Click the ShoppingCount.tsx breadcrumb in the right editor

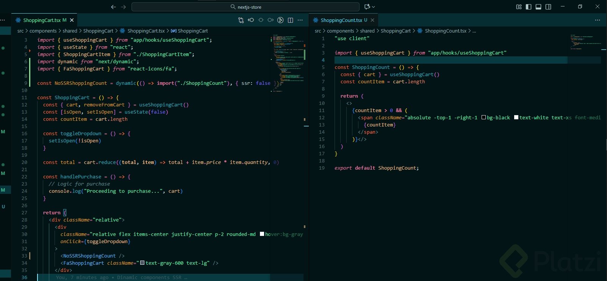[445, 31]
